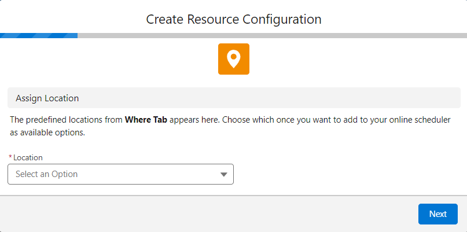This screenshot has width=467, height=232.
Task: Click the blue striped progress bar segment
Action: [39, 35]
